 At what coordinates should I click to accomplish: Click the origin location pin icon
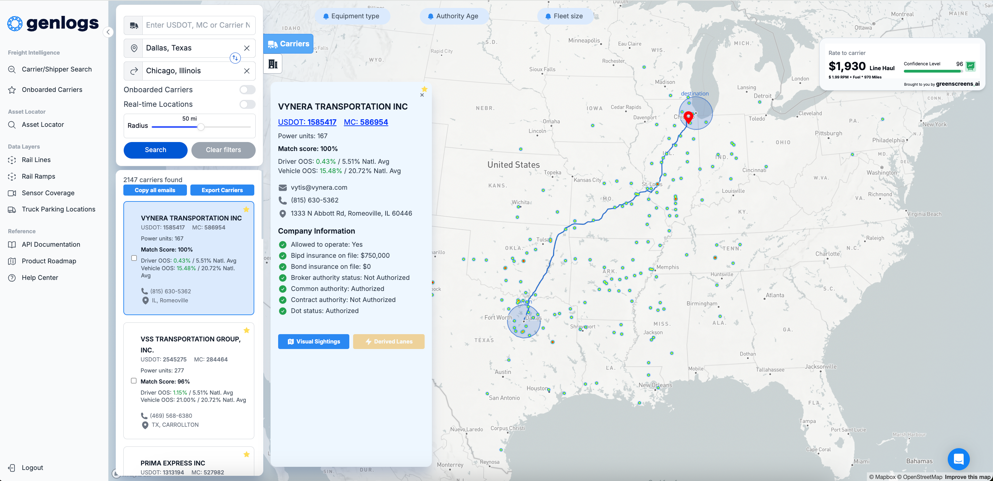[x=134, y=48]
